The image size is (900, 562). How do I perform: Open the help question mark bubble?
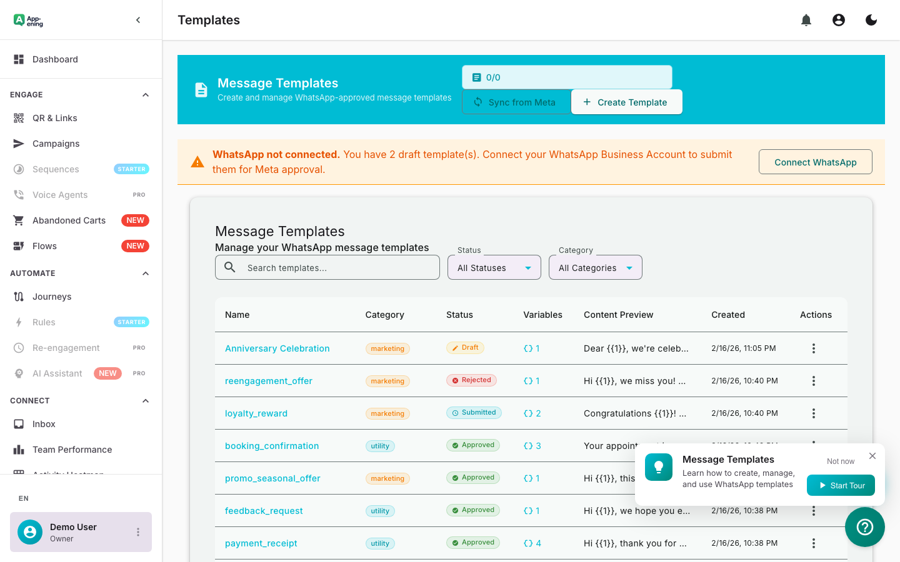pyautogui.click(x=864, y=527)
